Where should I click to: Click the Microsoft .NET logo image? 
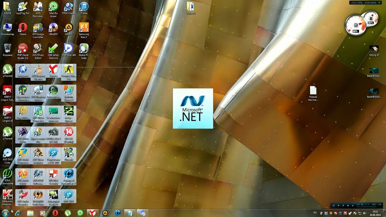(193, 108)
